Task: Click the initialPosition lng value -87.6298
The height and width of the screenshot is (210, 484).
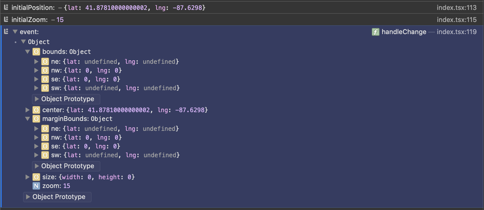Action: [188, 8]
